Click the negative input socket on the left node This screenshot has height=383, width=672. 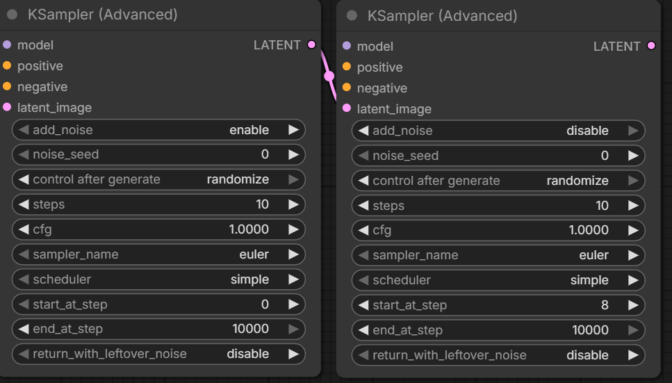pyautogui.click(x=7, y=86)
